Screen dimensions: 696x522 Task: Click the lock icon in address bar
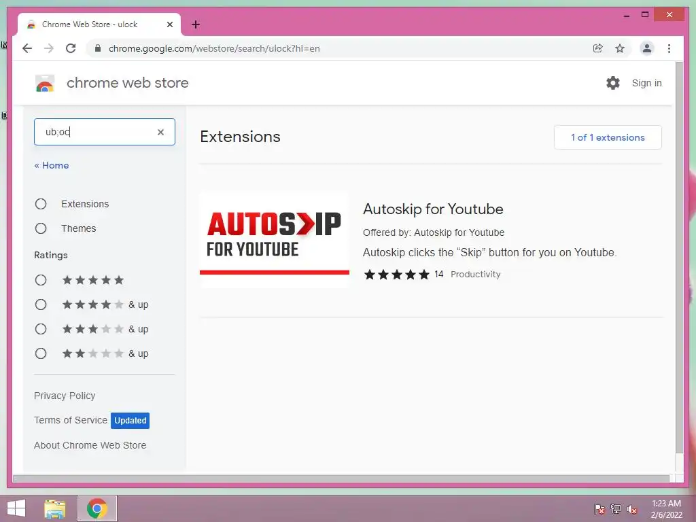(x=98, y=48)
